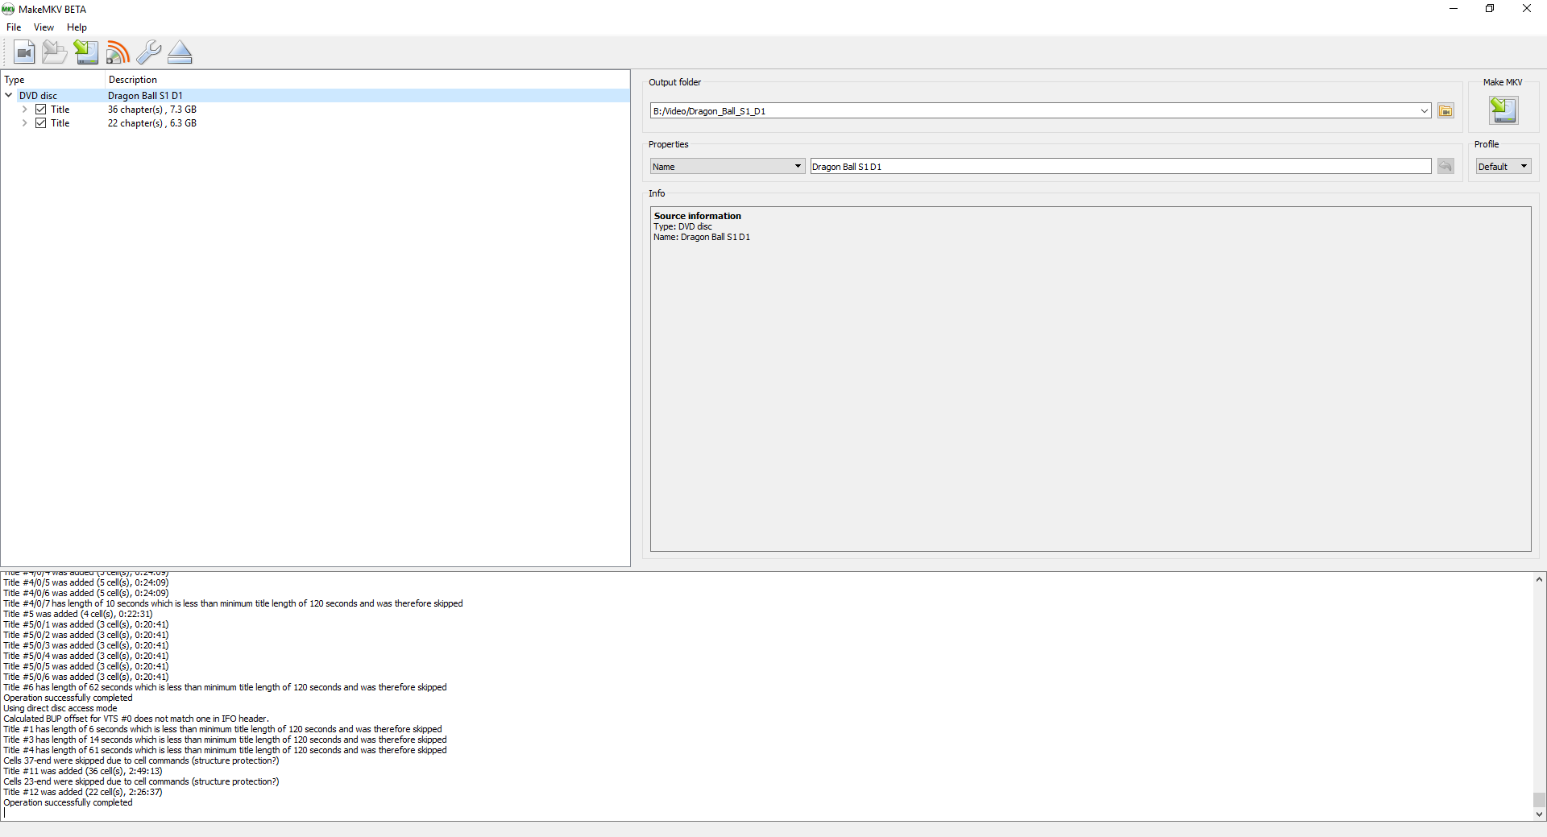Viewport: 1547px width, 837px height.
Task: Click log line Title #4/0/7 has length
Action: click(233, 603)
